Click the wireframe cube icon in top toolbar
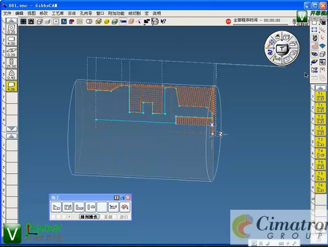This screenshot has height=247, width=328. (x=40, y=21)
